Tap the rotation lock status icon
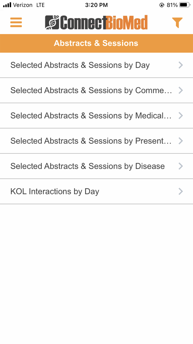 click(162, 5)
